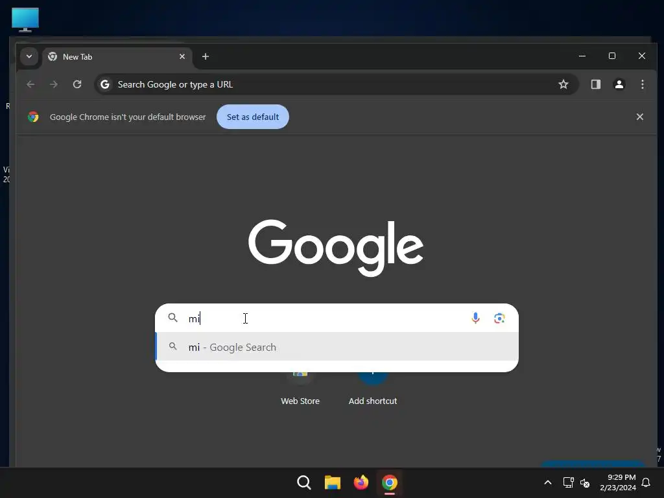Click the Google G icon in address bar
This screenshot has width=664, height=498.
click(105, 85)
